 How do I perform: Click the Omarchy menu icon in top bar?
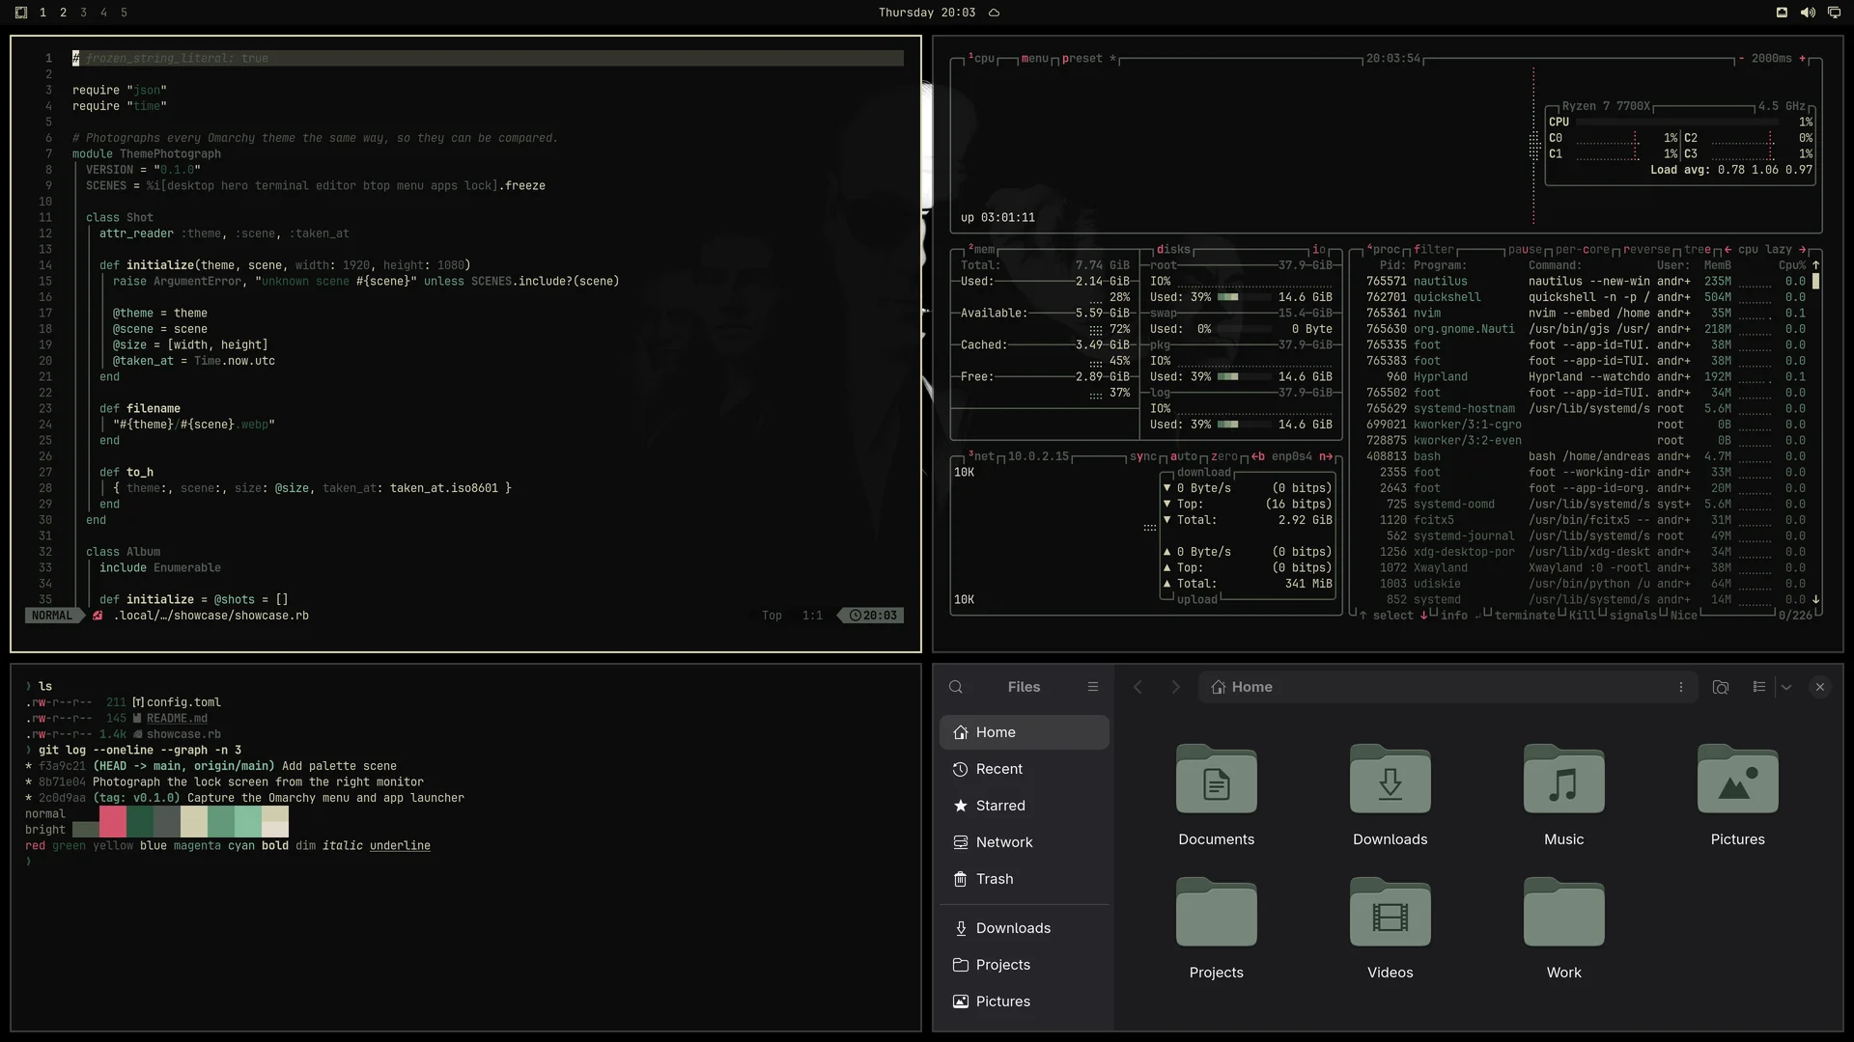click(21, 13)
